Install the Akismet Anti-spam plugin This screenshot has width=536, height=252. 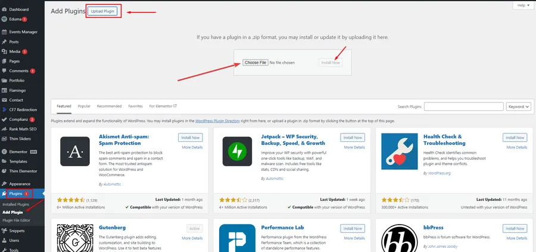tap(191, 138)
